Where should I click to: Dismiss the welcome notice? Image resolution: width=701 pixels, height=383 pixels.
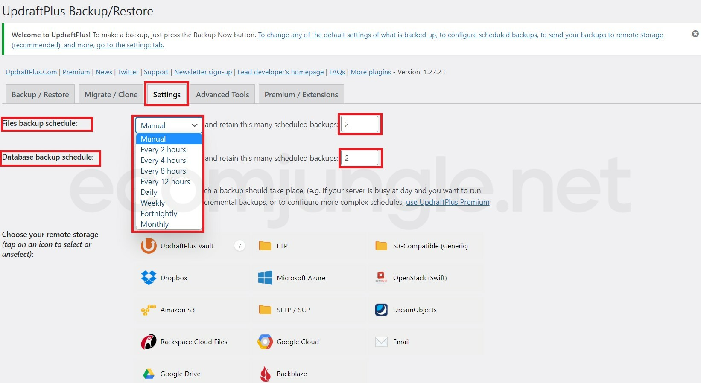[x=695, y=34]
